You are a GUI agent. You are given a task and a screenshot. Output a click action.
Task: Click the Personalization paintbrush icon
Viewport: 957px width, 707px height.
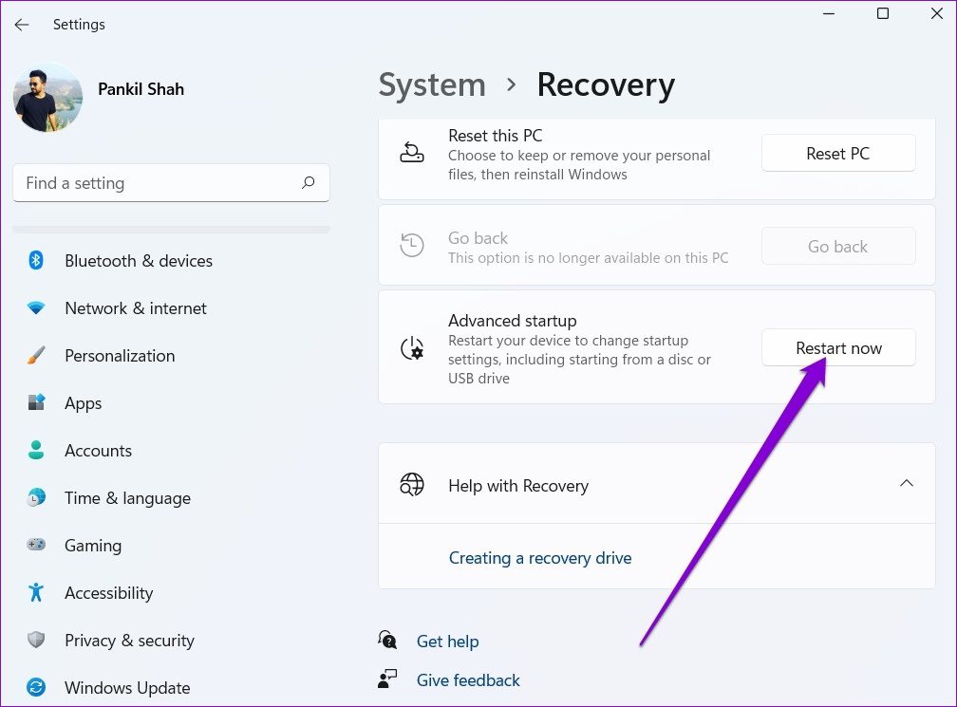pyautogui.click(x=36, y=356)
